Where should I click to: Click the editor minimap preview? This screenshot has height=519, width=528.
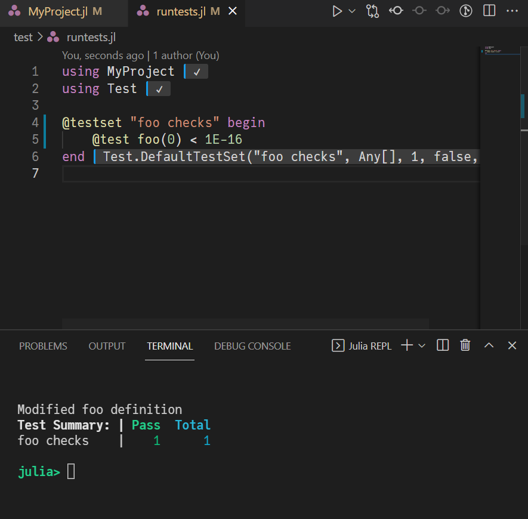(495, 50)
